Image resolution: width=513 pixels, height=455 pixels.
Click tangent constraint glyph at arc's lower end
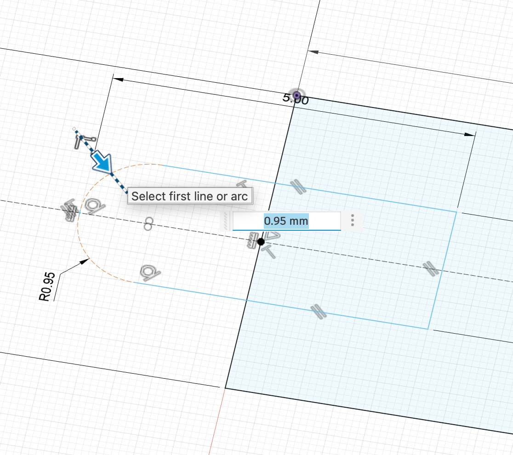point(150,273)
